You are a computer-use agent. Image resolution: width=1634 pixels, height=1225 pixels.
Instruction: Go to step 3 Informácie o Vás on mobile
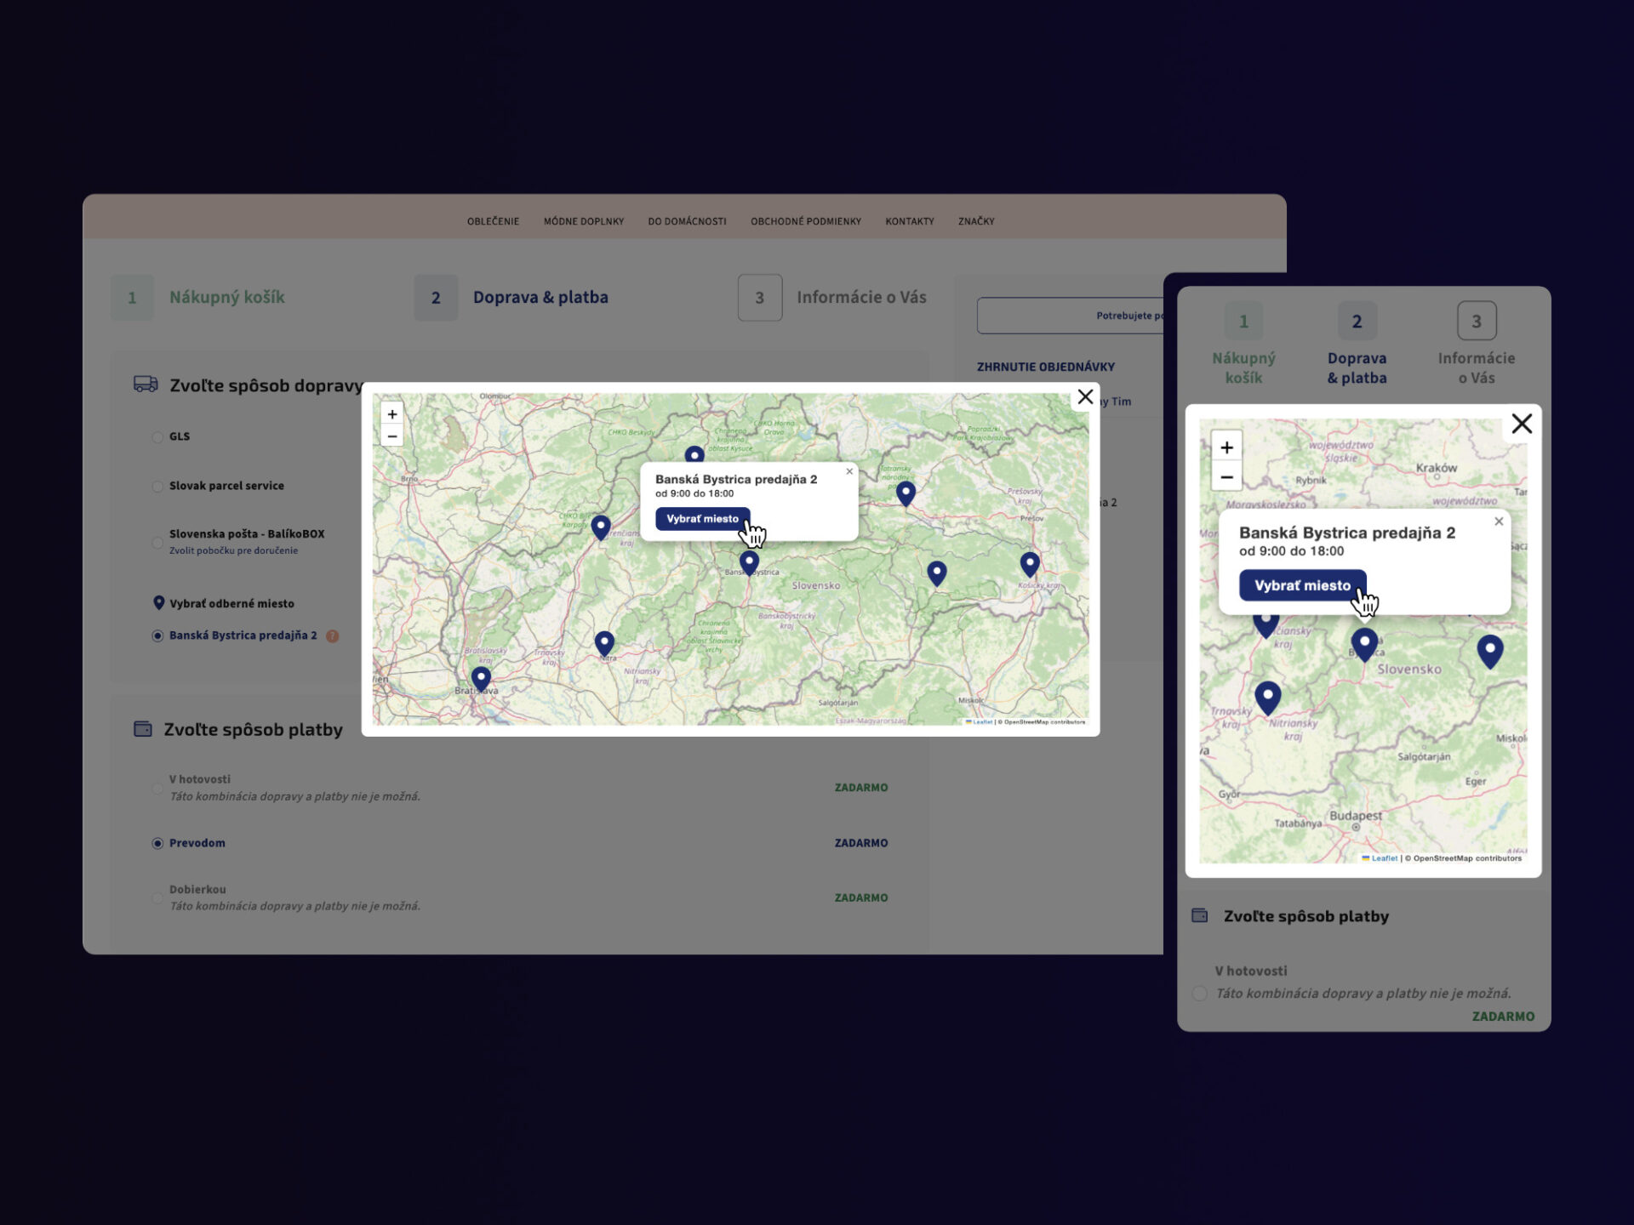tap(1477, 345)
